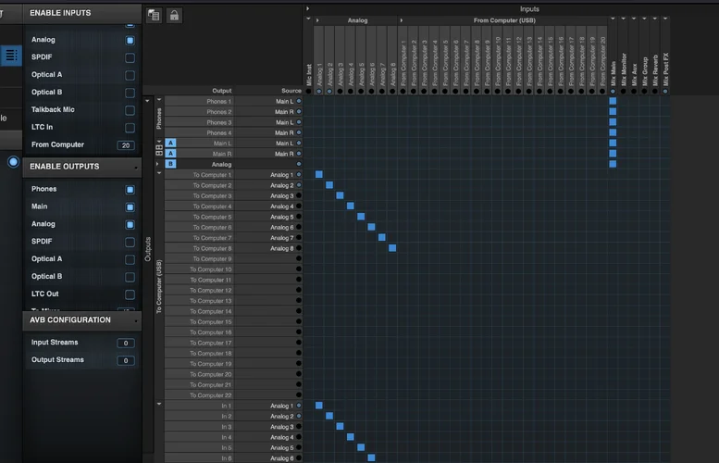Click the To Computer 22 output label

[x=210, y=395]
